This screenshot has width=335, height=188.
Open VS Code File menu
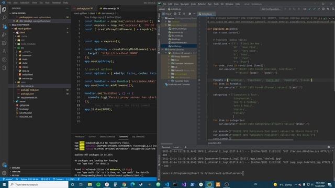pyautogui.click(x=9, y=3)
